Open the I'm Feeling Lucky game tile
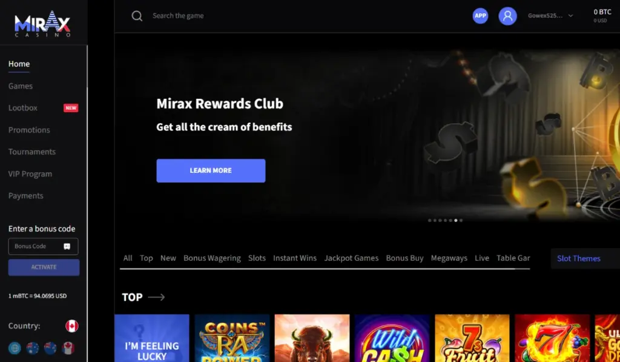 click(152, 338)
